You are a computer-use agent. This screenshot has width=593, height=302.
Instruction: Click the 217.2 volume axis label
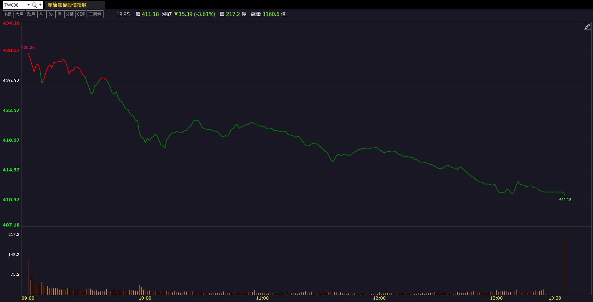(14, 234)
